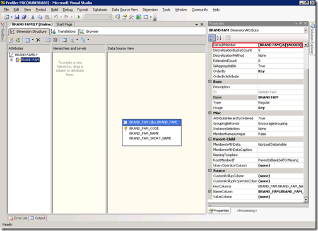Viewport: 318px width, 231px height.
Task: Open the object selector dropdown in Properties
Action: (305, 30)
